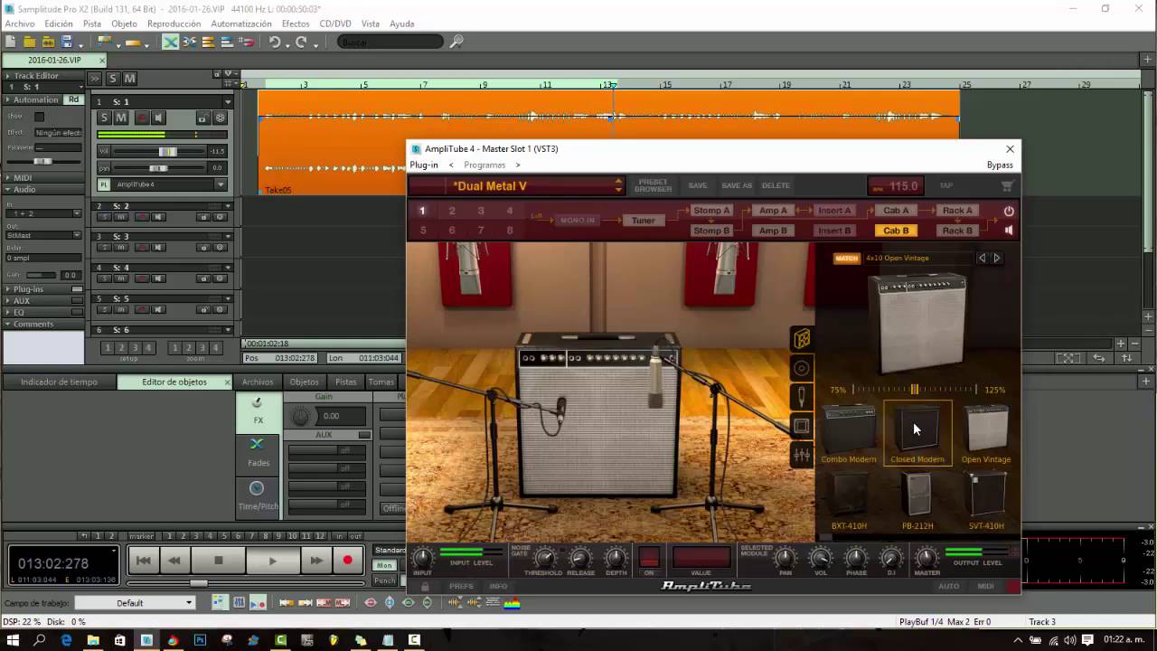Image resolution: width=1157 pixels, height=651 pixels.
Task: Open the AmpliTube cab mixer sliders icon
Action: [802, 455]
